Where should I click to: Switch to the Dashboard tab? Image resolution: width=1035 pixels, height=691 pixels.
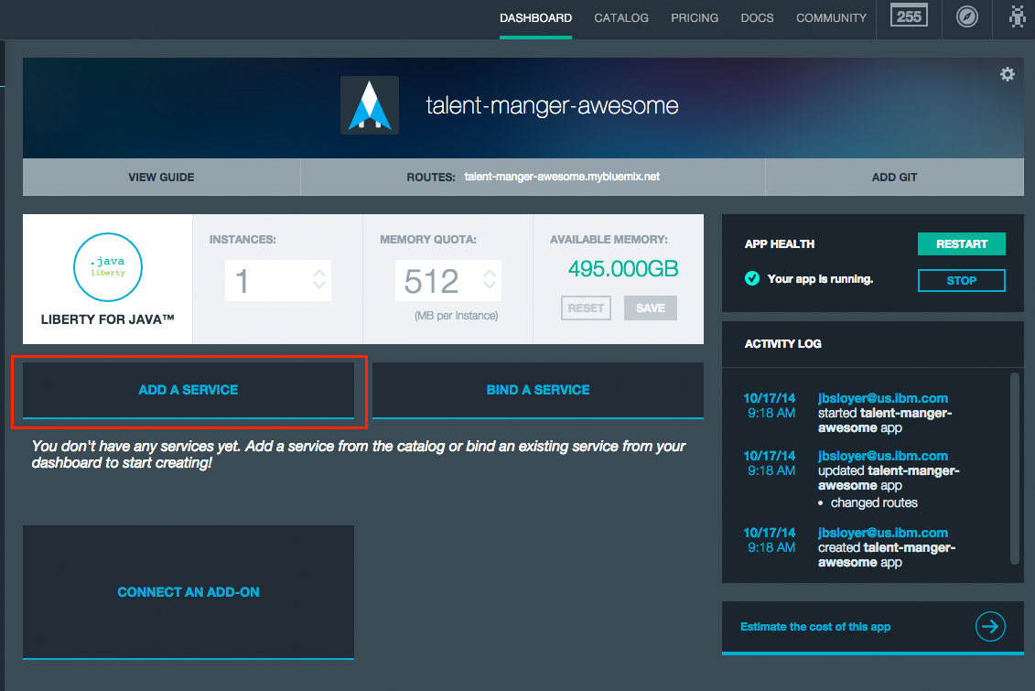(535, 18)
